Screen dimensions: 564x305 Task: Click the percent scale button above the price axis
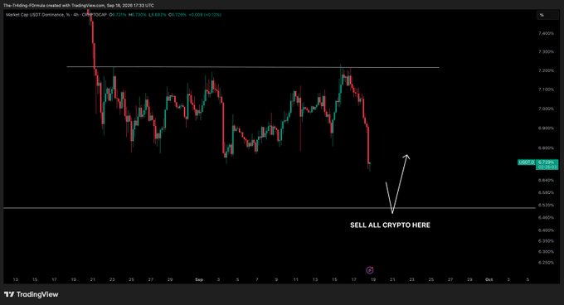pos(547,15)
